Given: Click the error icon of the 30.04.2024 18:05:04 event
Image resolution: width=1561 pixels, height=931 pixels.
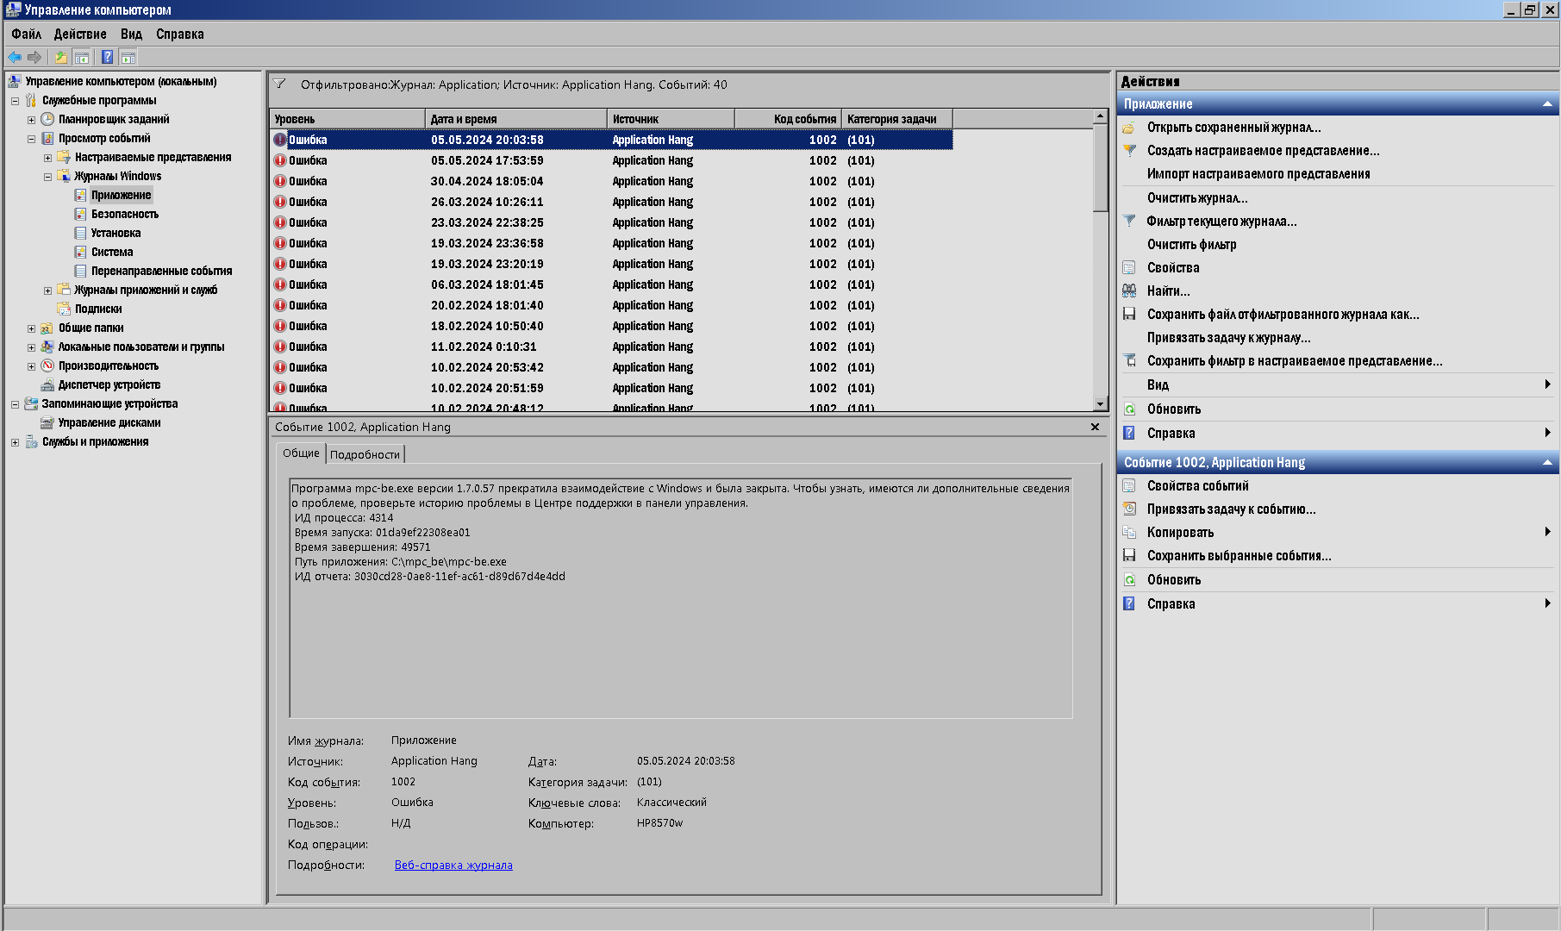Looking at the screenshot, I should point(280,181).
